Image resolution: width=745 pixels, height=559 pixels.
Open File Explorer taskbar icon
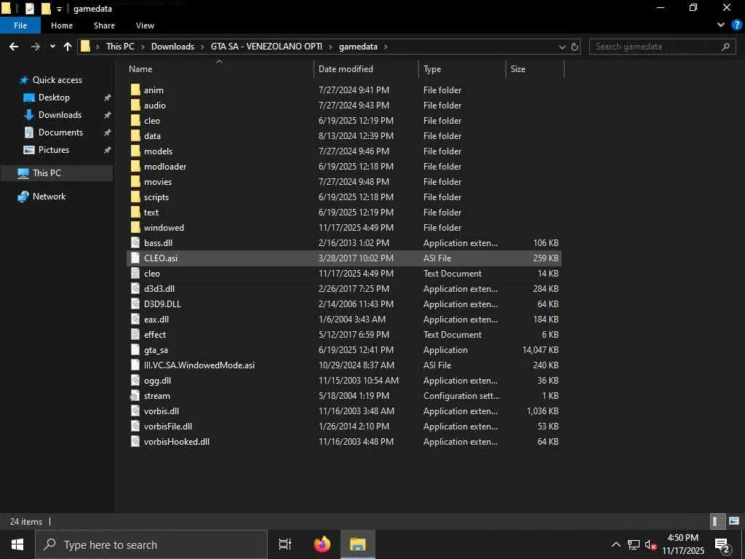pyautogui.click(x=358, y=544)
